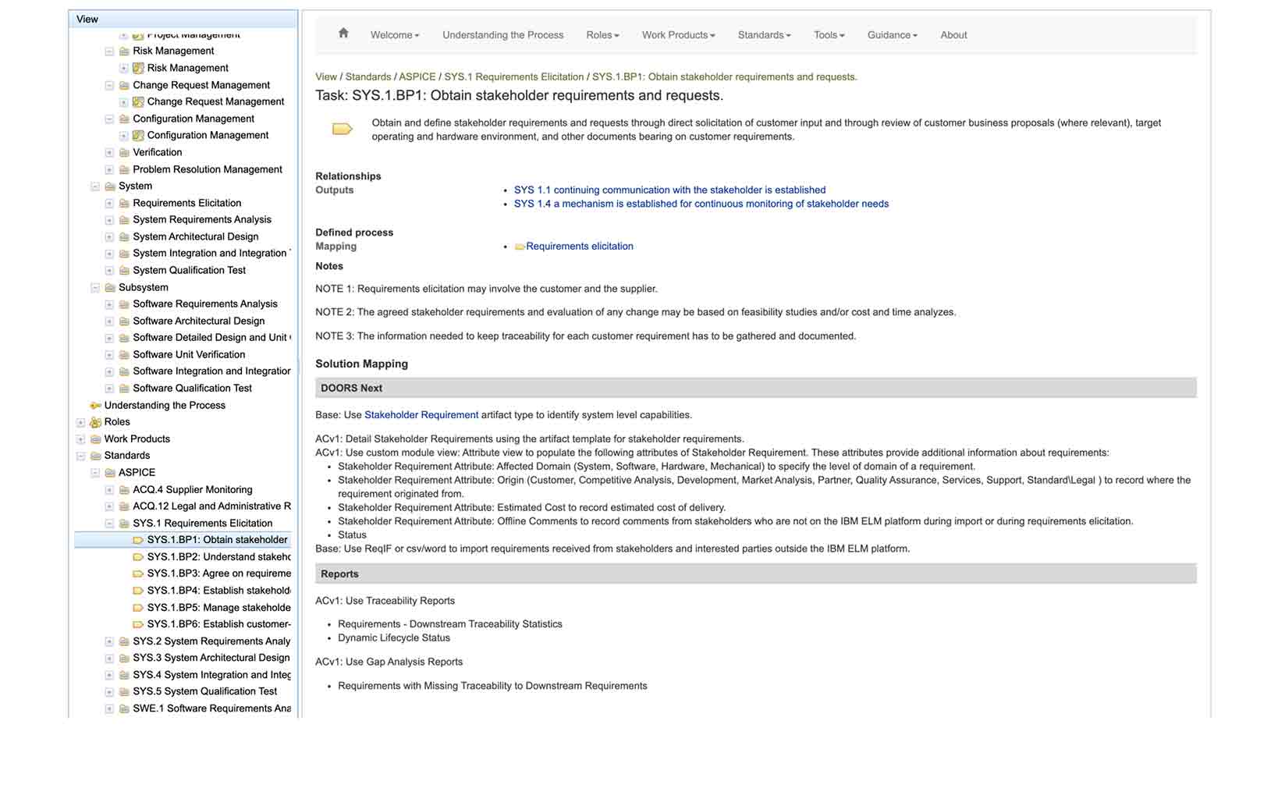Click the ASPICE folder icon

pos(110,473)
